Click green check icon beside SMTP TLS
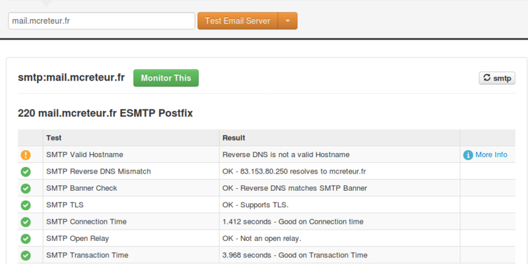 click(26, 205)
